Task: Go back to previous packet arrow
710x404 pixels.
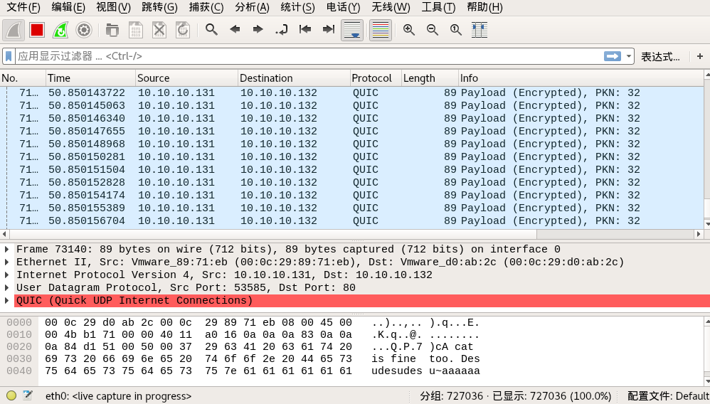Action: (x=235, y=30)
